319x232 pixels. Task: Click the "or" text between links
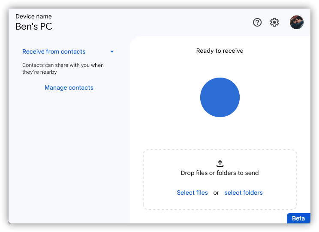(x=216, y=193)
